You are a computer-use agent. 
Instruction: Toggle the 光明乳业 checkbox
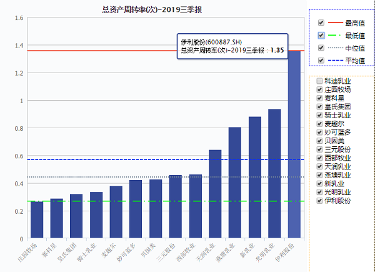point(320,193)
